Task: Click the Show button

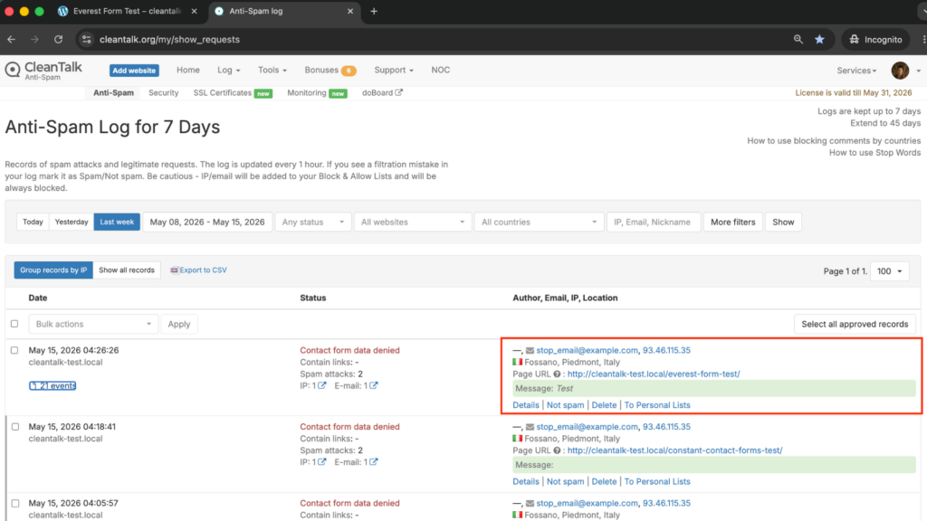Action: tap(783, 223)
